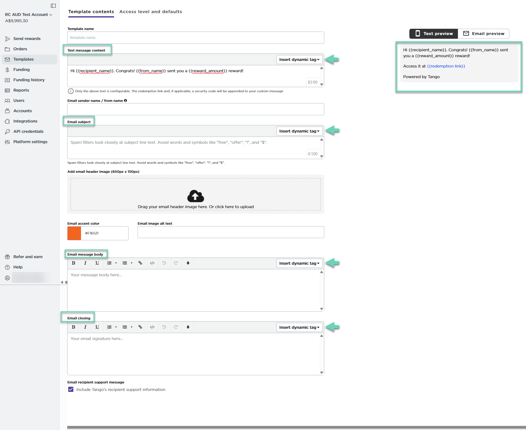Uncheck Include Tango's recipient support information
Viewport: 526px width, 430px height.
[71, 390]
